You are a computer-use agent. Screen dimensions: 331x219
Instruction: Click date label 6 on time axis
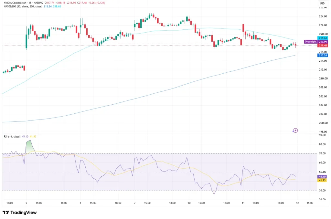pos(80,203)
